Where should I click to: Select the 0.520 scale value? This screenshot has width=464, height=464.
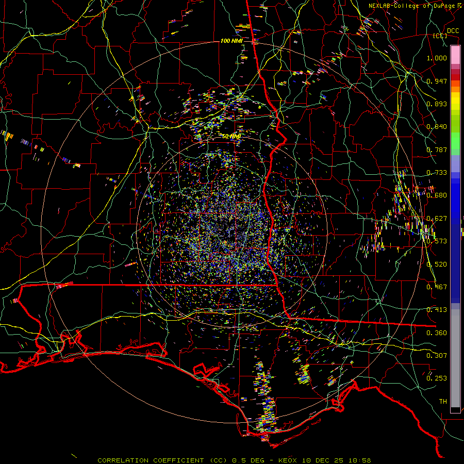(x=437, y=264)
